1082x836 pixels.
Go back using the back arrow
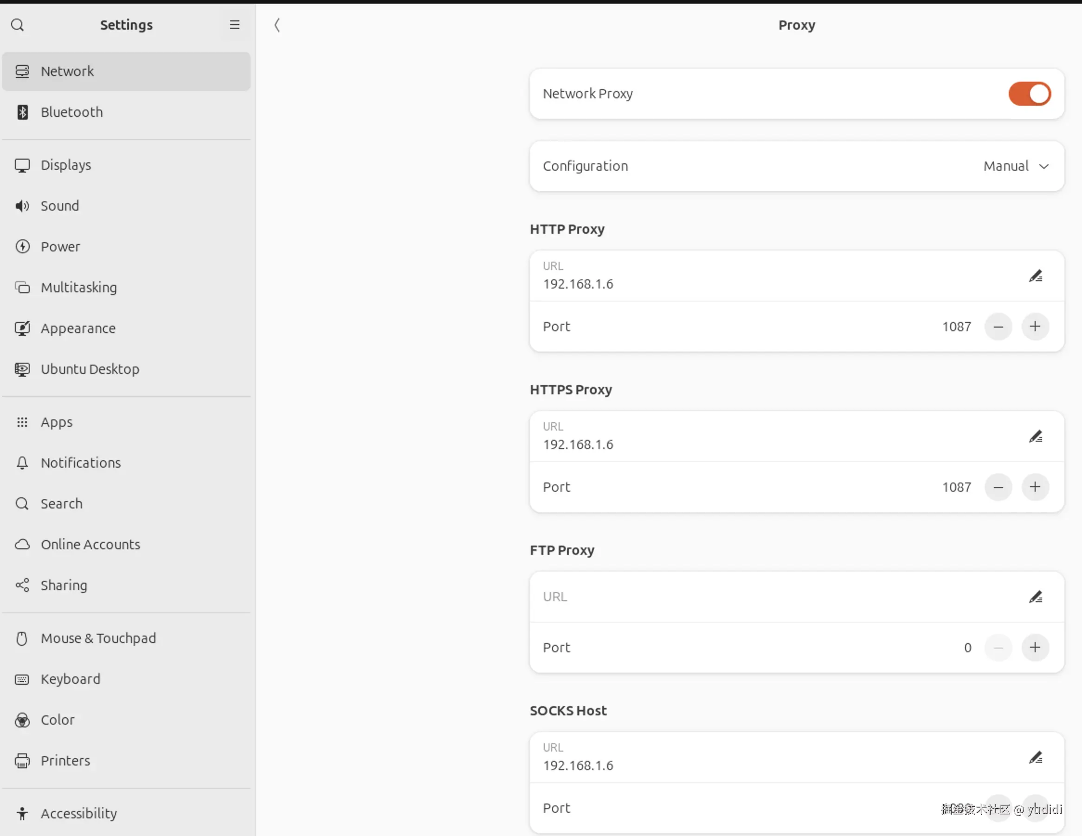point(277,25)
